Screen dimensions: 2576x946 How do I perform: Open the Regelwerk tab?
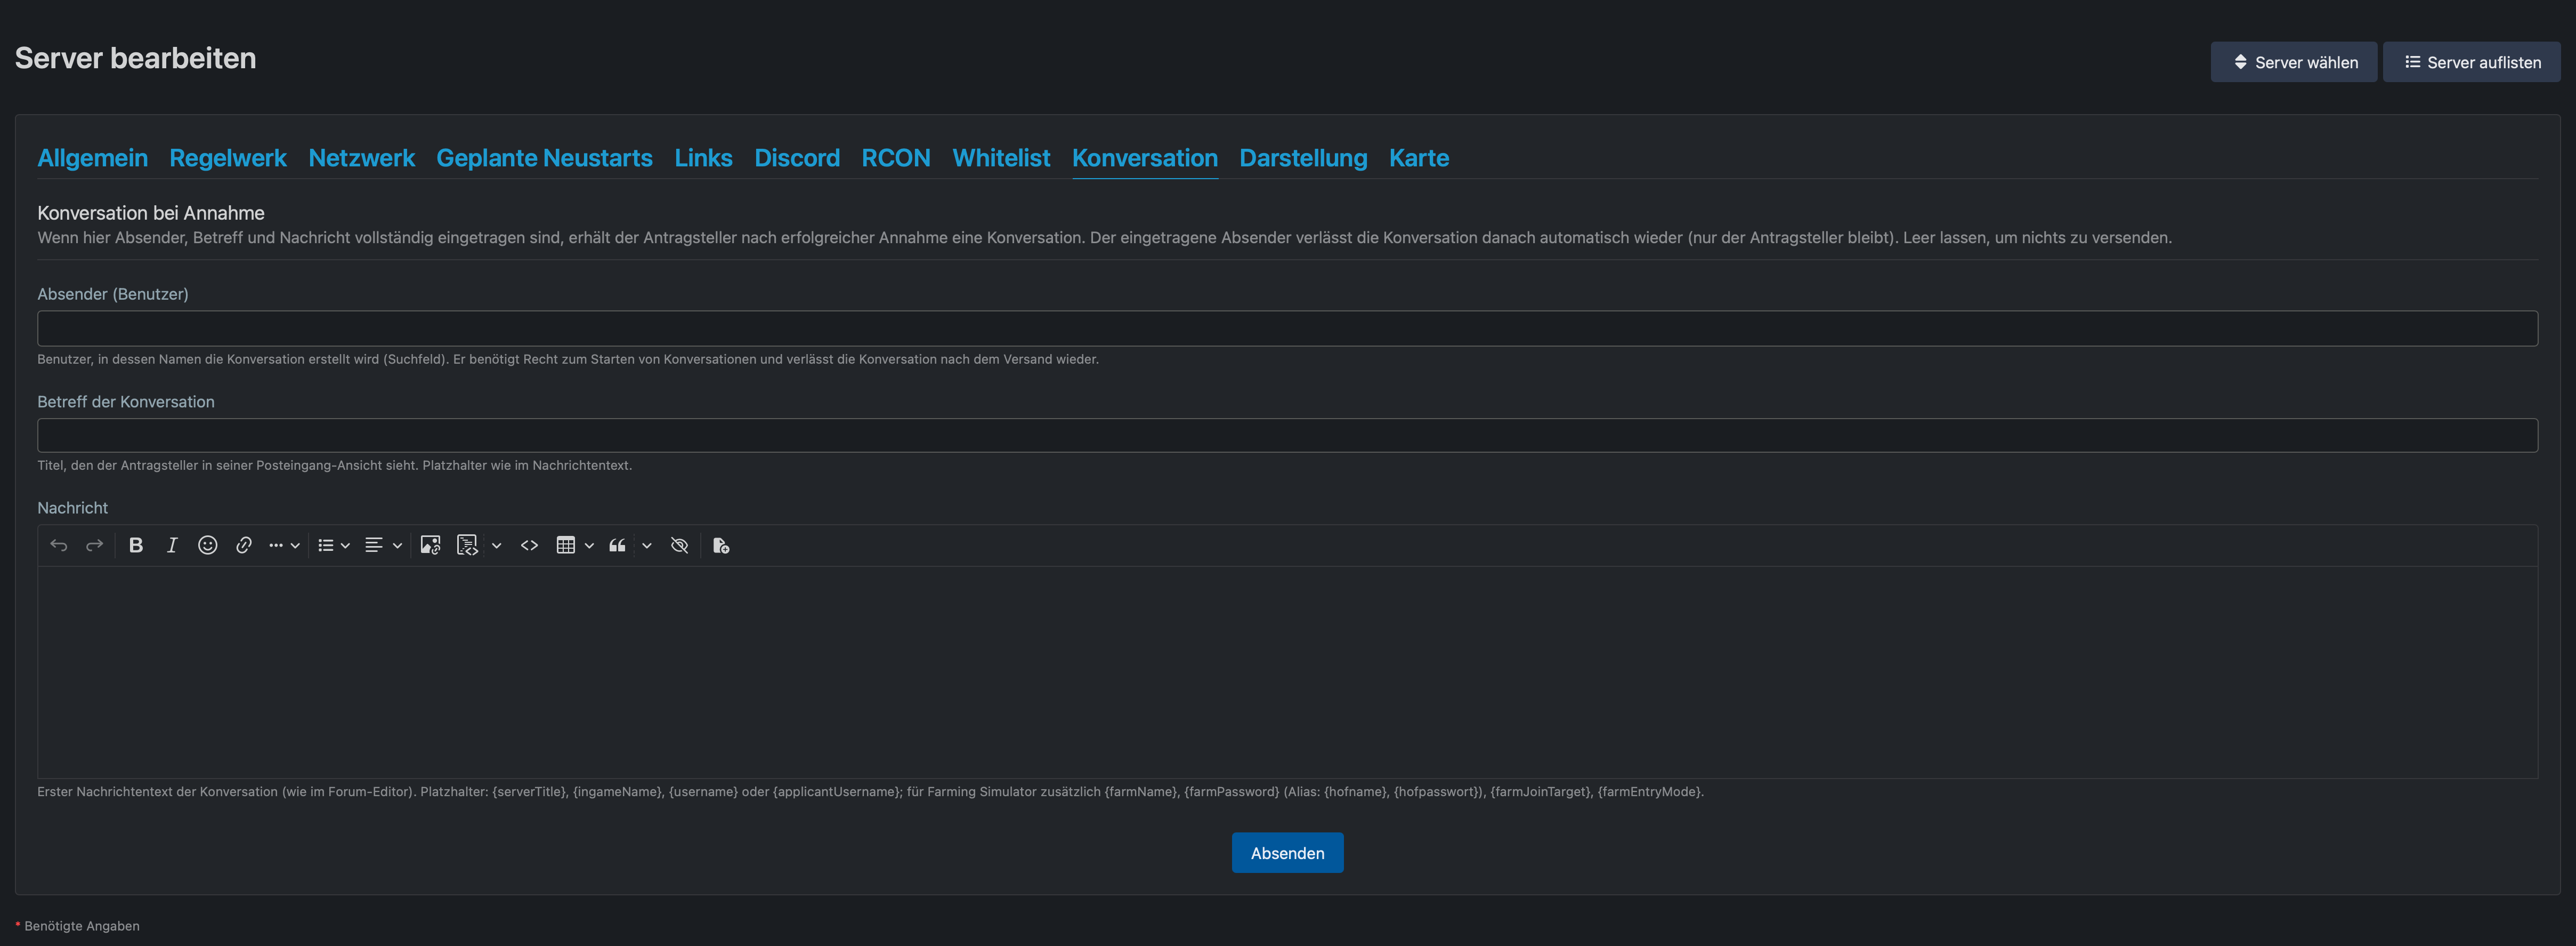228,158
